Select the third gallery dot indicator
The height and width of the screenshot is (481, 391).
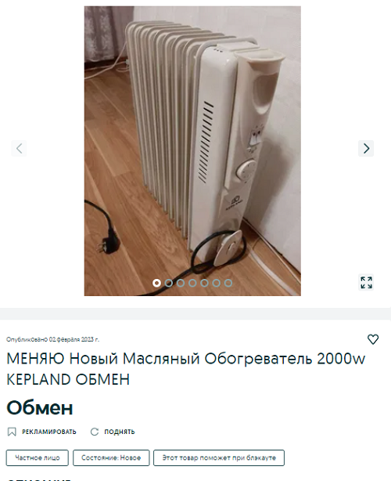181,283
